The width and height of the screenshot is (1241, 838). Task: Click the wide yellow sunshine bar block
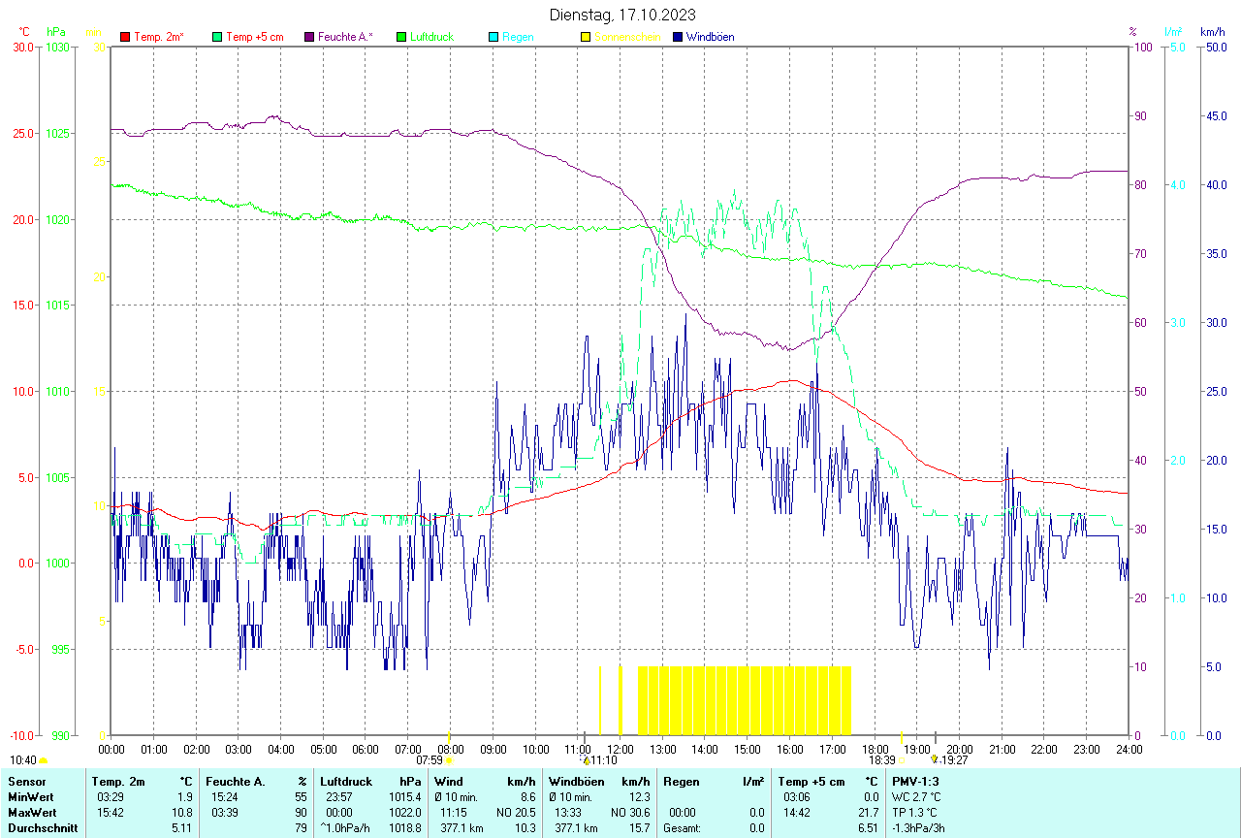pyautogui.click(x=744, y=700)
